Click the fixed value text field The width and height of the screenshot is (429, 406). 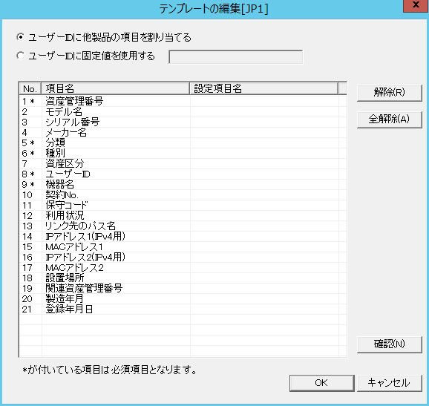point(236,57)
